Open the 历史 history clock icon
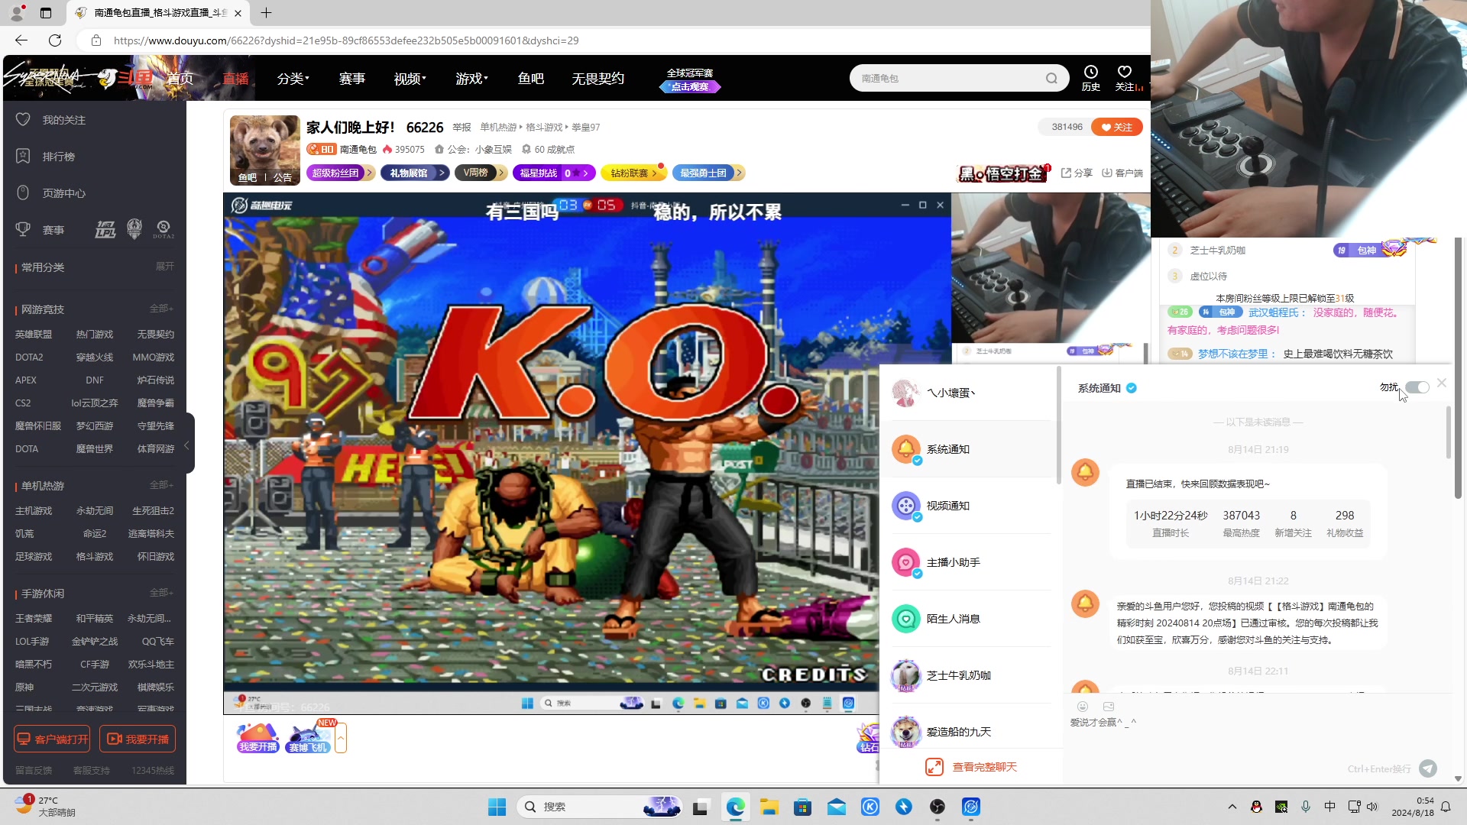The width and height of the screenshot is (1467, 825). [x=1091, y=73]
